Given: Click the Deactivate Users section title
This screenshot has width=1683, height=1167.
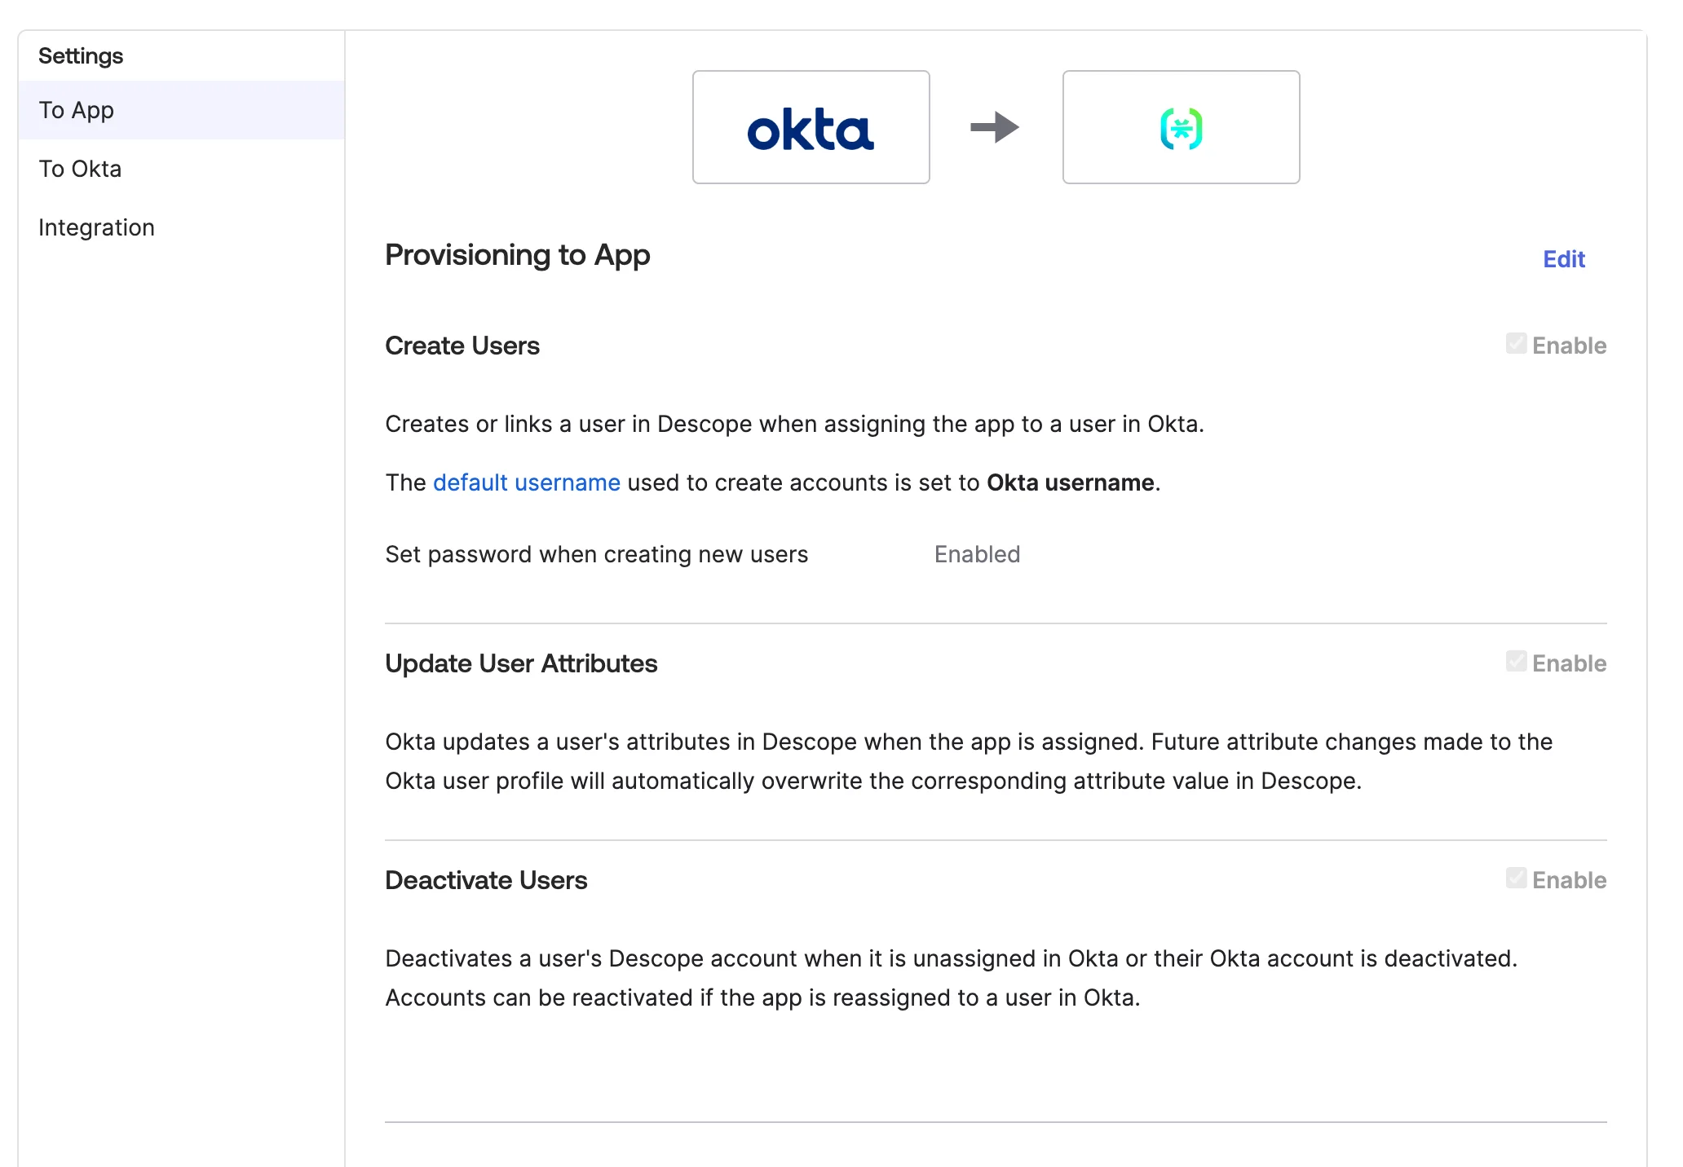Looking at the screenshot, I should 485,880.
